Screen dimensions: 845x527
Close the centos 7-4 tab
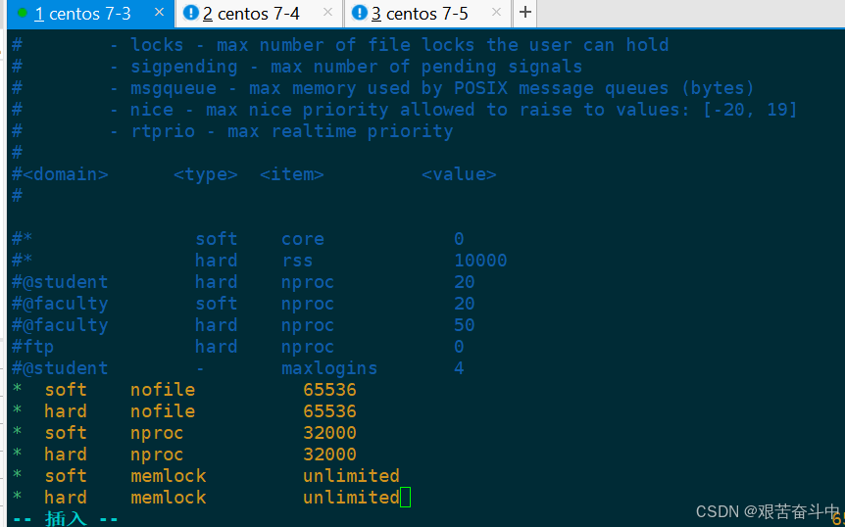327,13
